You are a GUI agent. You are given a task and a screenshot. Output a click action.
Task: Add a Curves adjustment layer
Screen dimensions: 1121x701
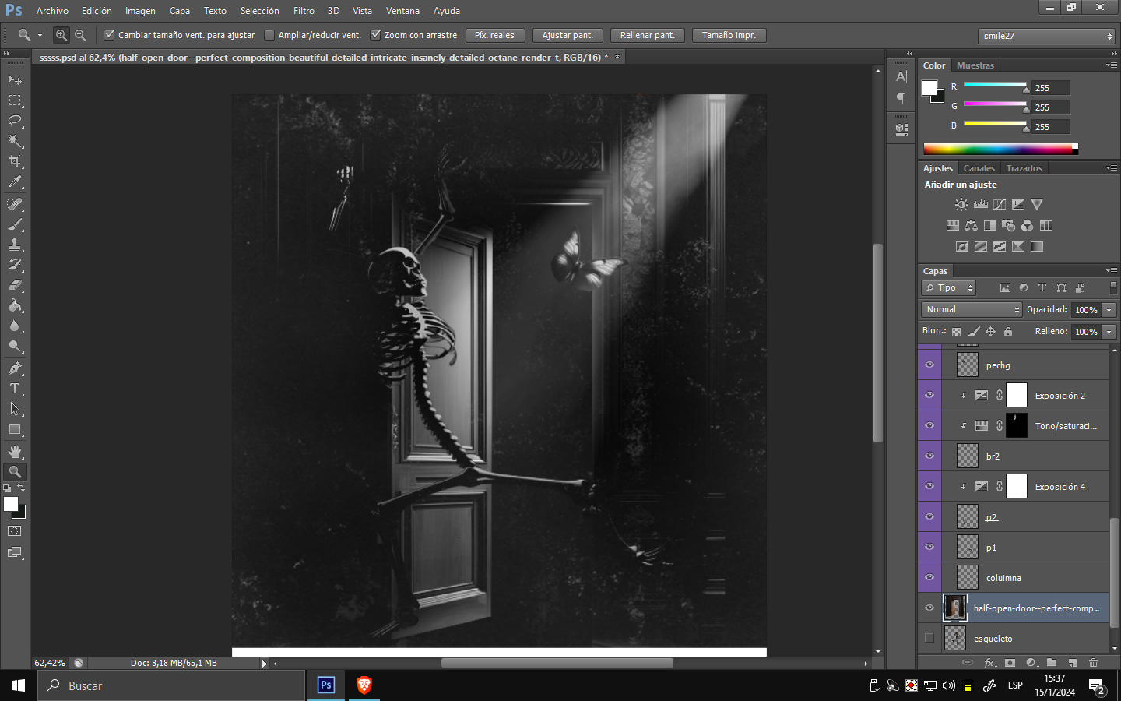pyautogui.click(x=999, y=204)
